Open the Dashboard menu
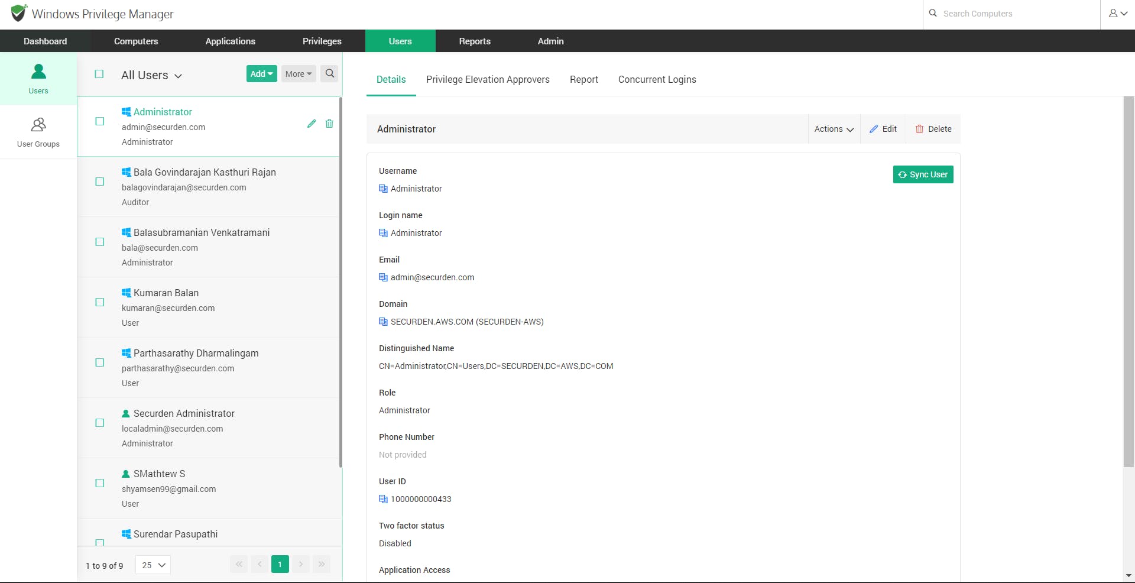Screen dimensions: 1135x583 pyautogui.click(x=46, y=41)
